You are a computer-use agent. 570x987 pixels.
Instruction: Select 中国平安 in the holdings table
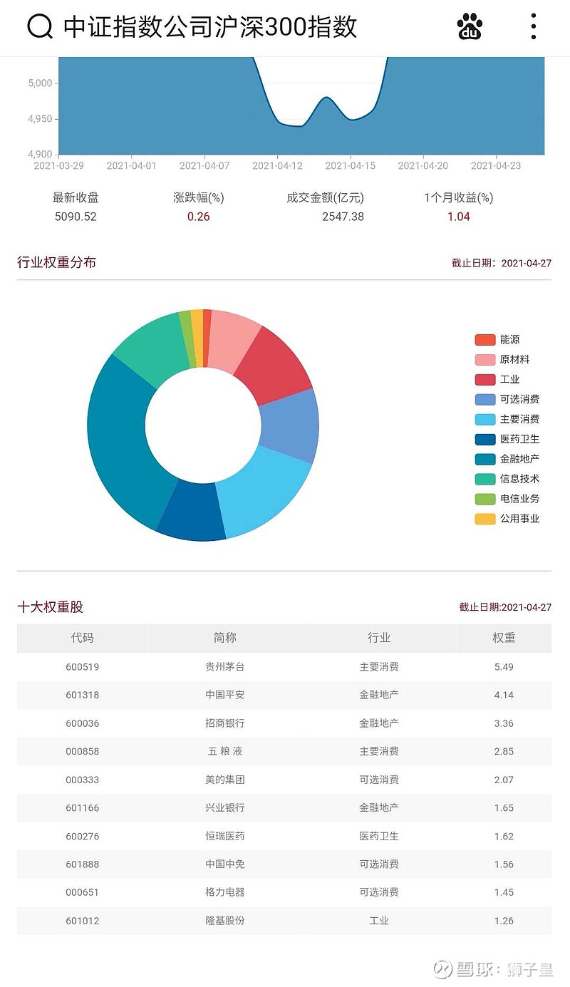click(x=224, y=695)
